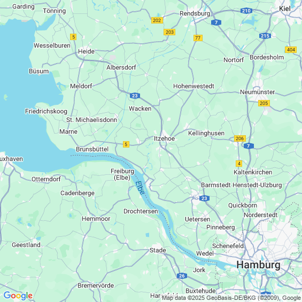
Task: Click the yellow 205 road shield
Action: pyautogui.click(x=264, y=103)
